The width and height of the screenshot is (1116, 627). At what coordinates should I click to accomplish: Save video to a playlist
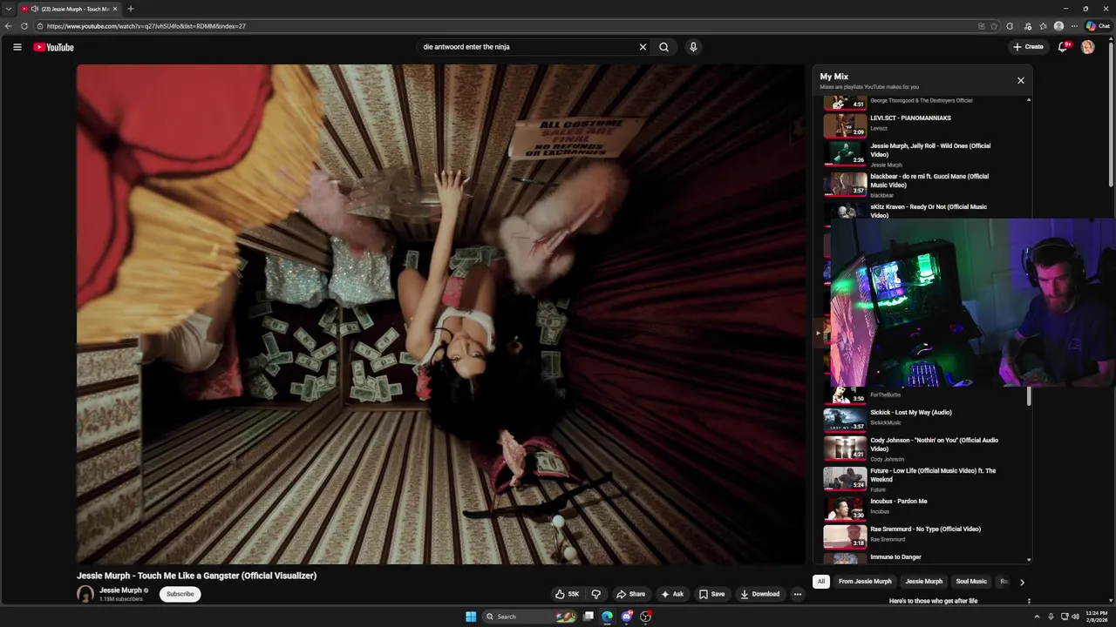coord(712,594)
